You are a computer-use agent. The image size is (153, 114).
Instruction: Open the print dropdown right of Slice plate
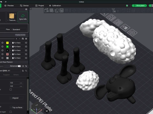point(150,6)
